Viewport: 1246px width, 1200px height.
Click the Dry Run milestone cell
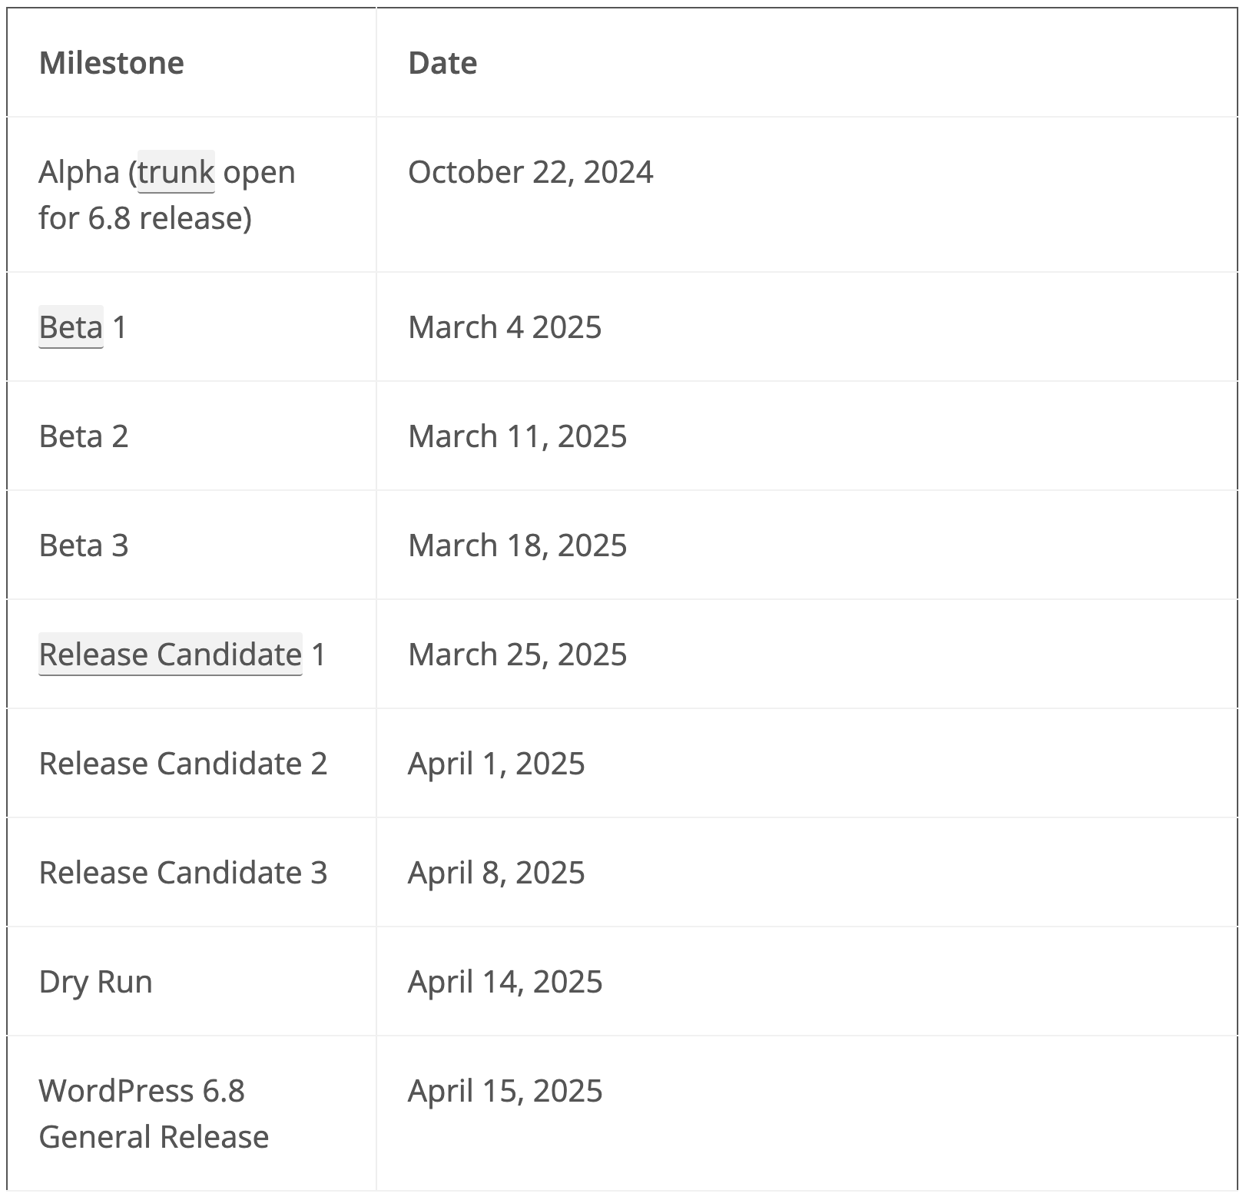pyautogui.click(x=95, y=982)
